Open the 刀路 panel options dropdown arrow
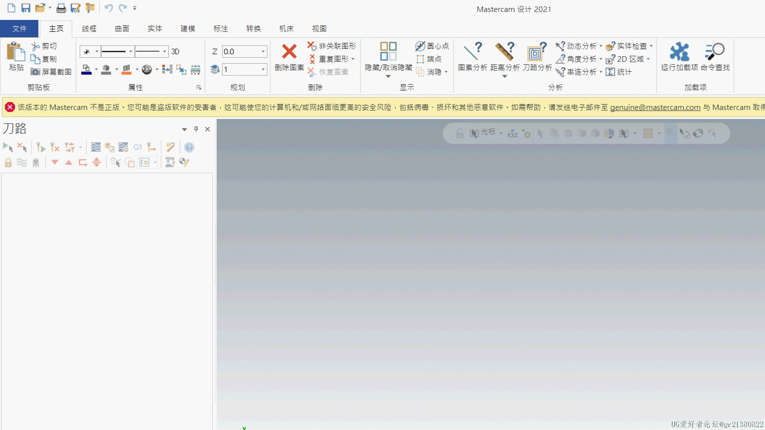Image resolution: width=765 pixels, height=430 pixels. tap(184, 129)
